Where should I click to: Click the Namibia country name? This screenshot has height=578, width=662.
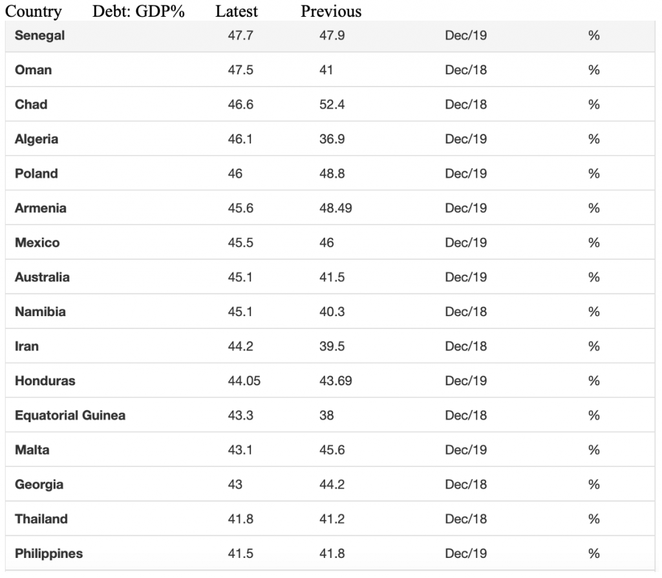coord(40,312)
